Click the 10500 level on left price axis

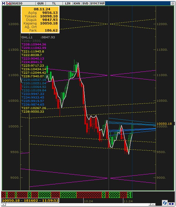click(x=14, y=101)
